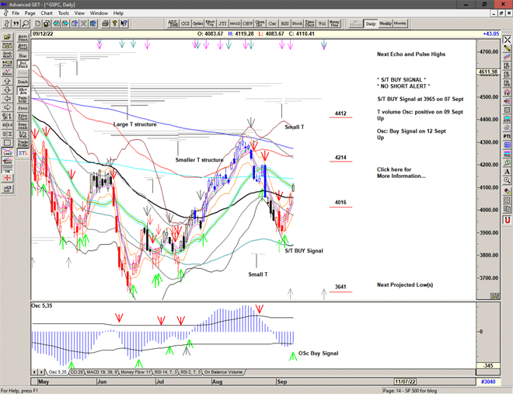Screen dimensions: 513x394
Task: Select the Pivot study button
Action: (23, 109)
